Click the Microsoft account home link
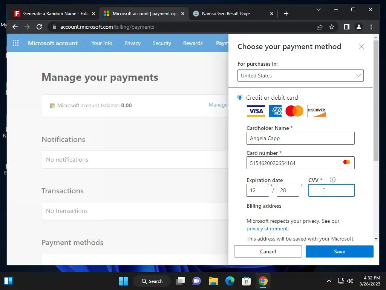 coord(53,43)
